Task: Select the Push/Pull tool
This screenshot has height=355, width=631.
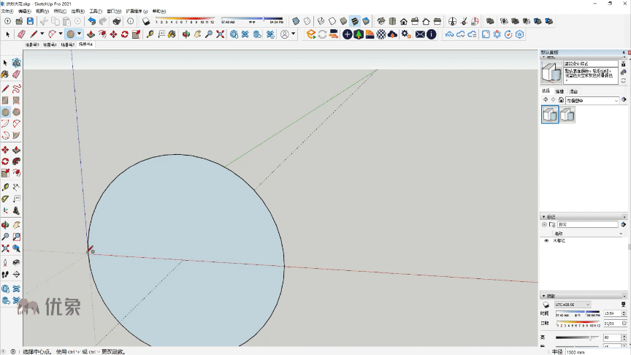Action: [90, 34]
